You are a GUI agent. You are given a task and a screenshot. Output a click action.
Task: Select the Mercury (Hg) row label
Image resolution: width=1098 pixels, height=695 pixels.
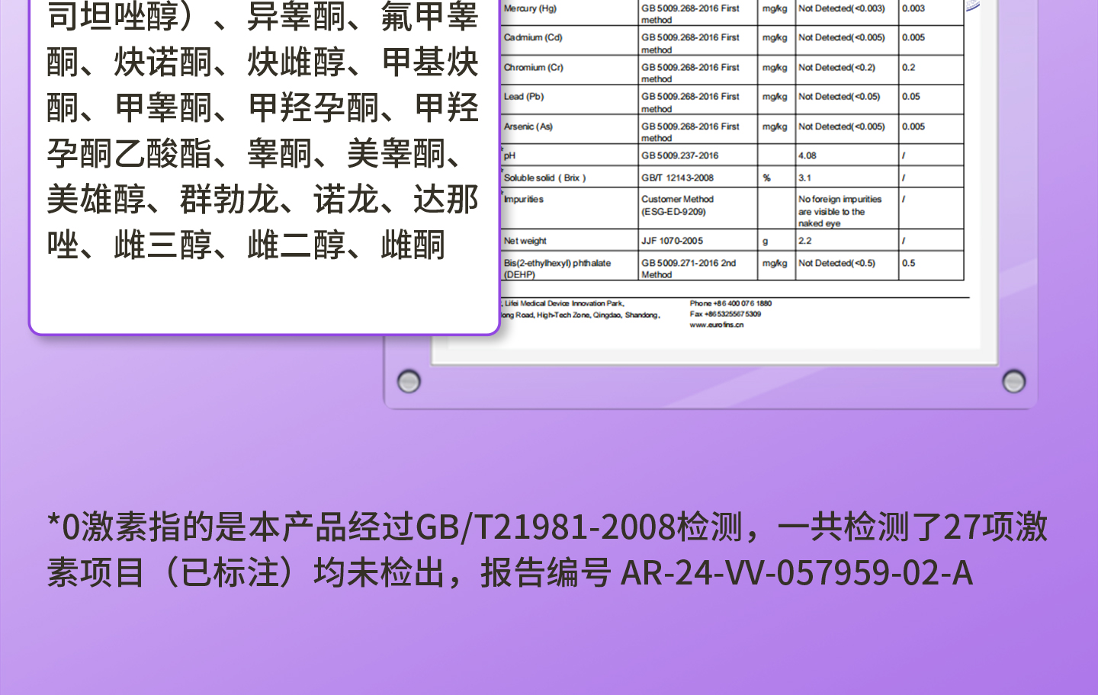(530, 9)
